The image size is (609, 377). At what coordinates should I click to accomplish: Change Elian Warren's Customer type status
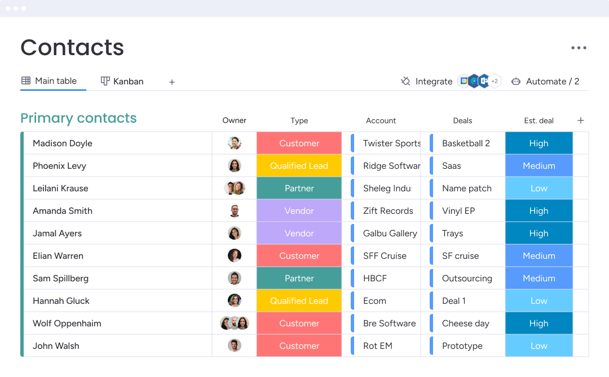tap(299, 255)
